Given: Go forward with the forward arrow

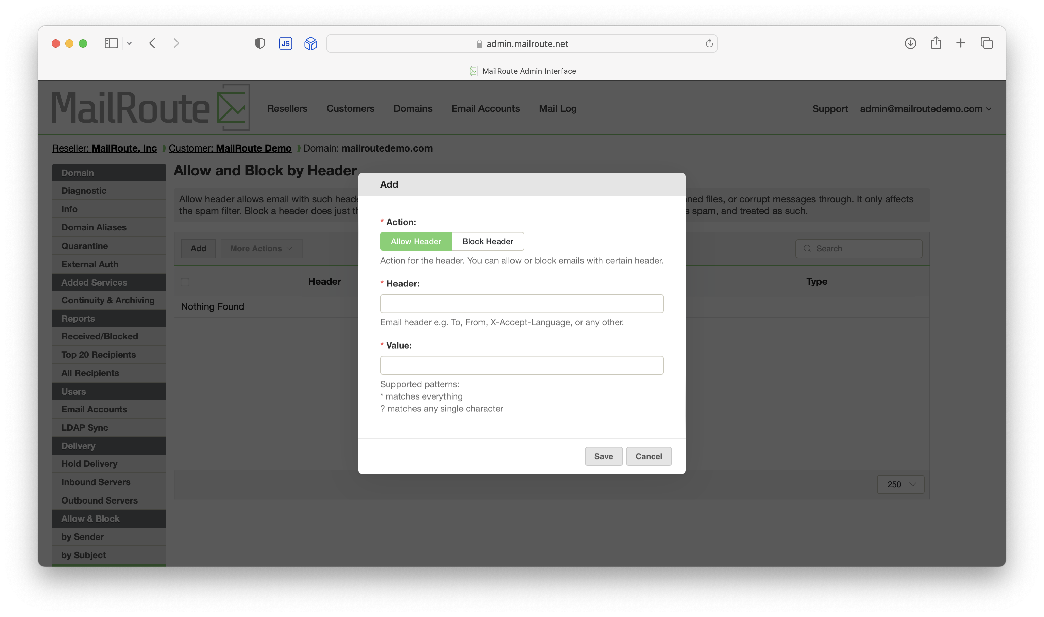Looking at the screenshot, I should click(176, 43).
